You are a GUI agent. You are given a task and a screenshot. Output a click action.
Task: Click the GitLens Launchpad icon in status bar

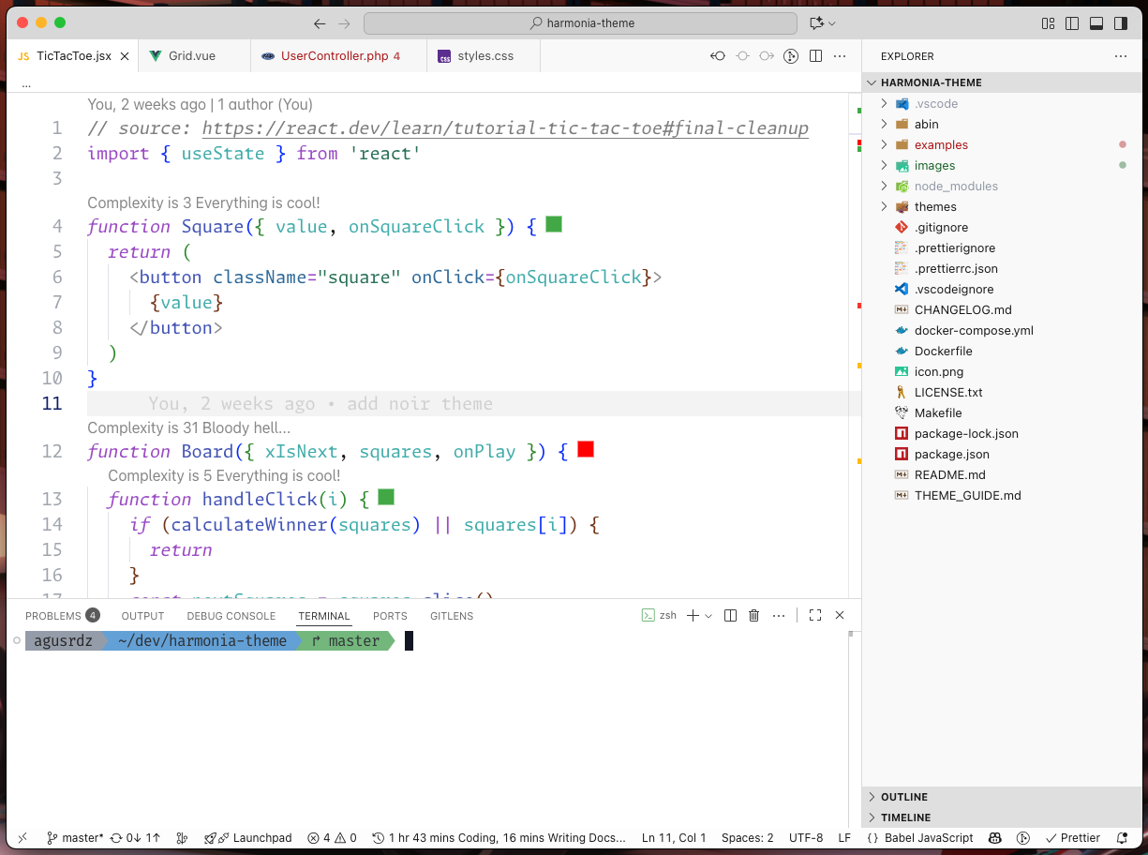[247, 837]
